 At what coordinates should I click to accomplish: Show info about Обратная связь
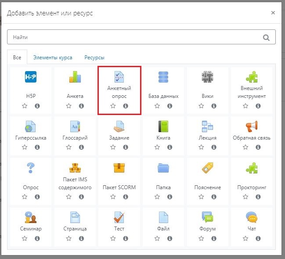[258, 147]
